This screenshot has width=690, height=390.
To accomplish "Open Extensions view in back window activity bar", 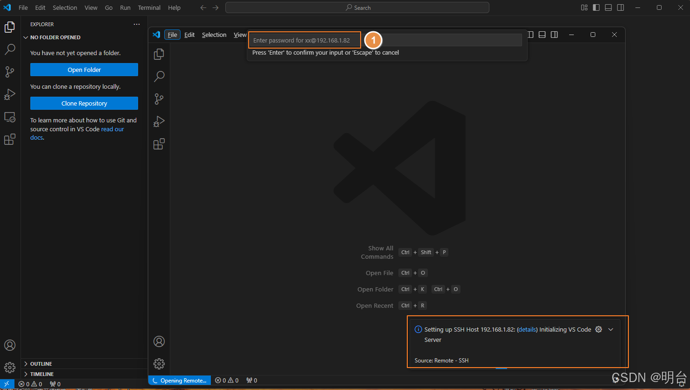I will pos(9,139).
